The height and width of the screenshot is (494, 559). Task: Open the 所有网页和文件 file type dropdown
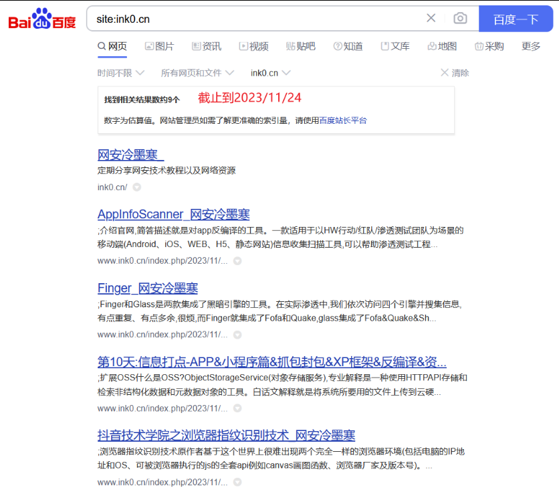[194, 72]
